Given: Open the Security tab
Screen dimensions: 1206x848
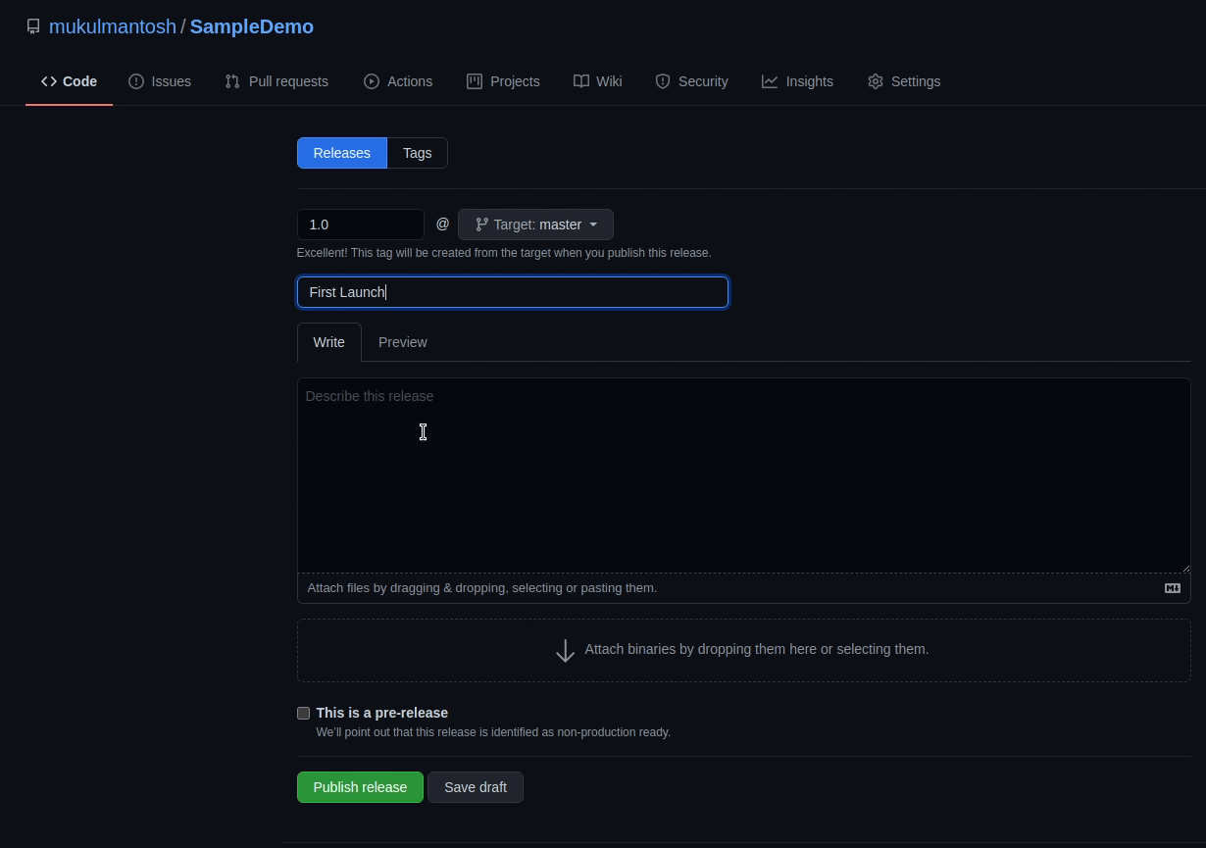Looking at the screenshot, I should coord(691,81).
